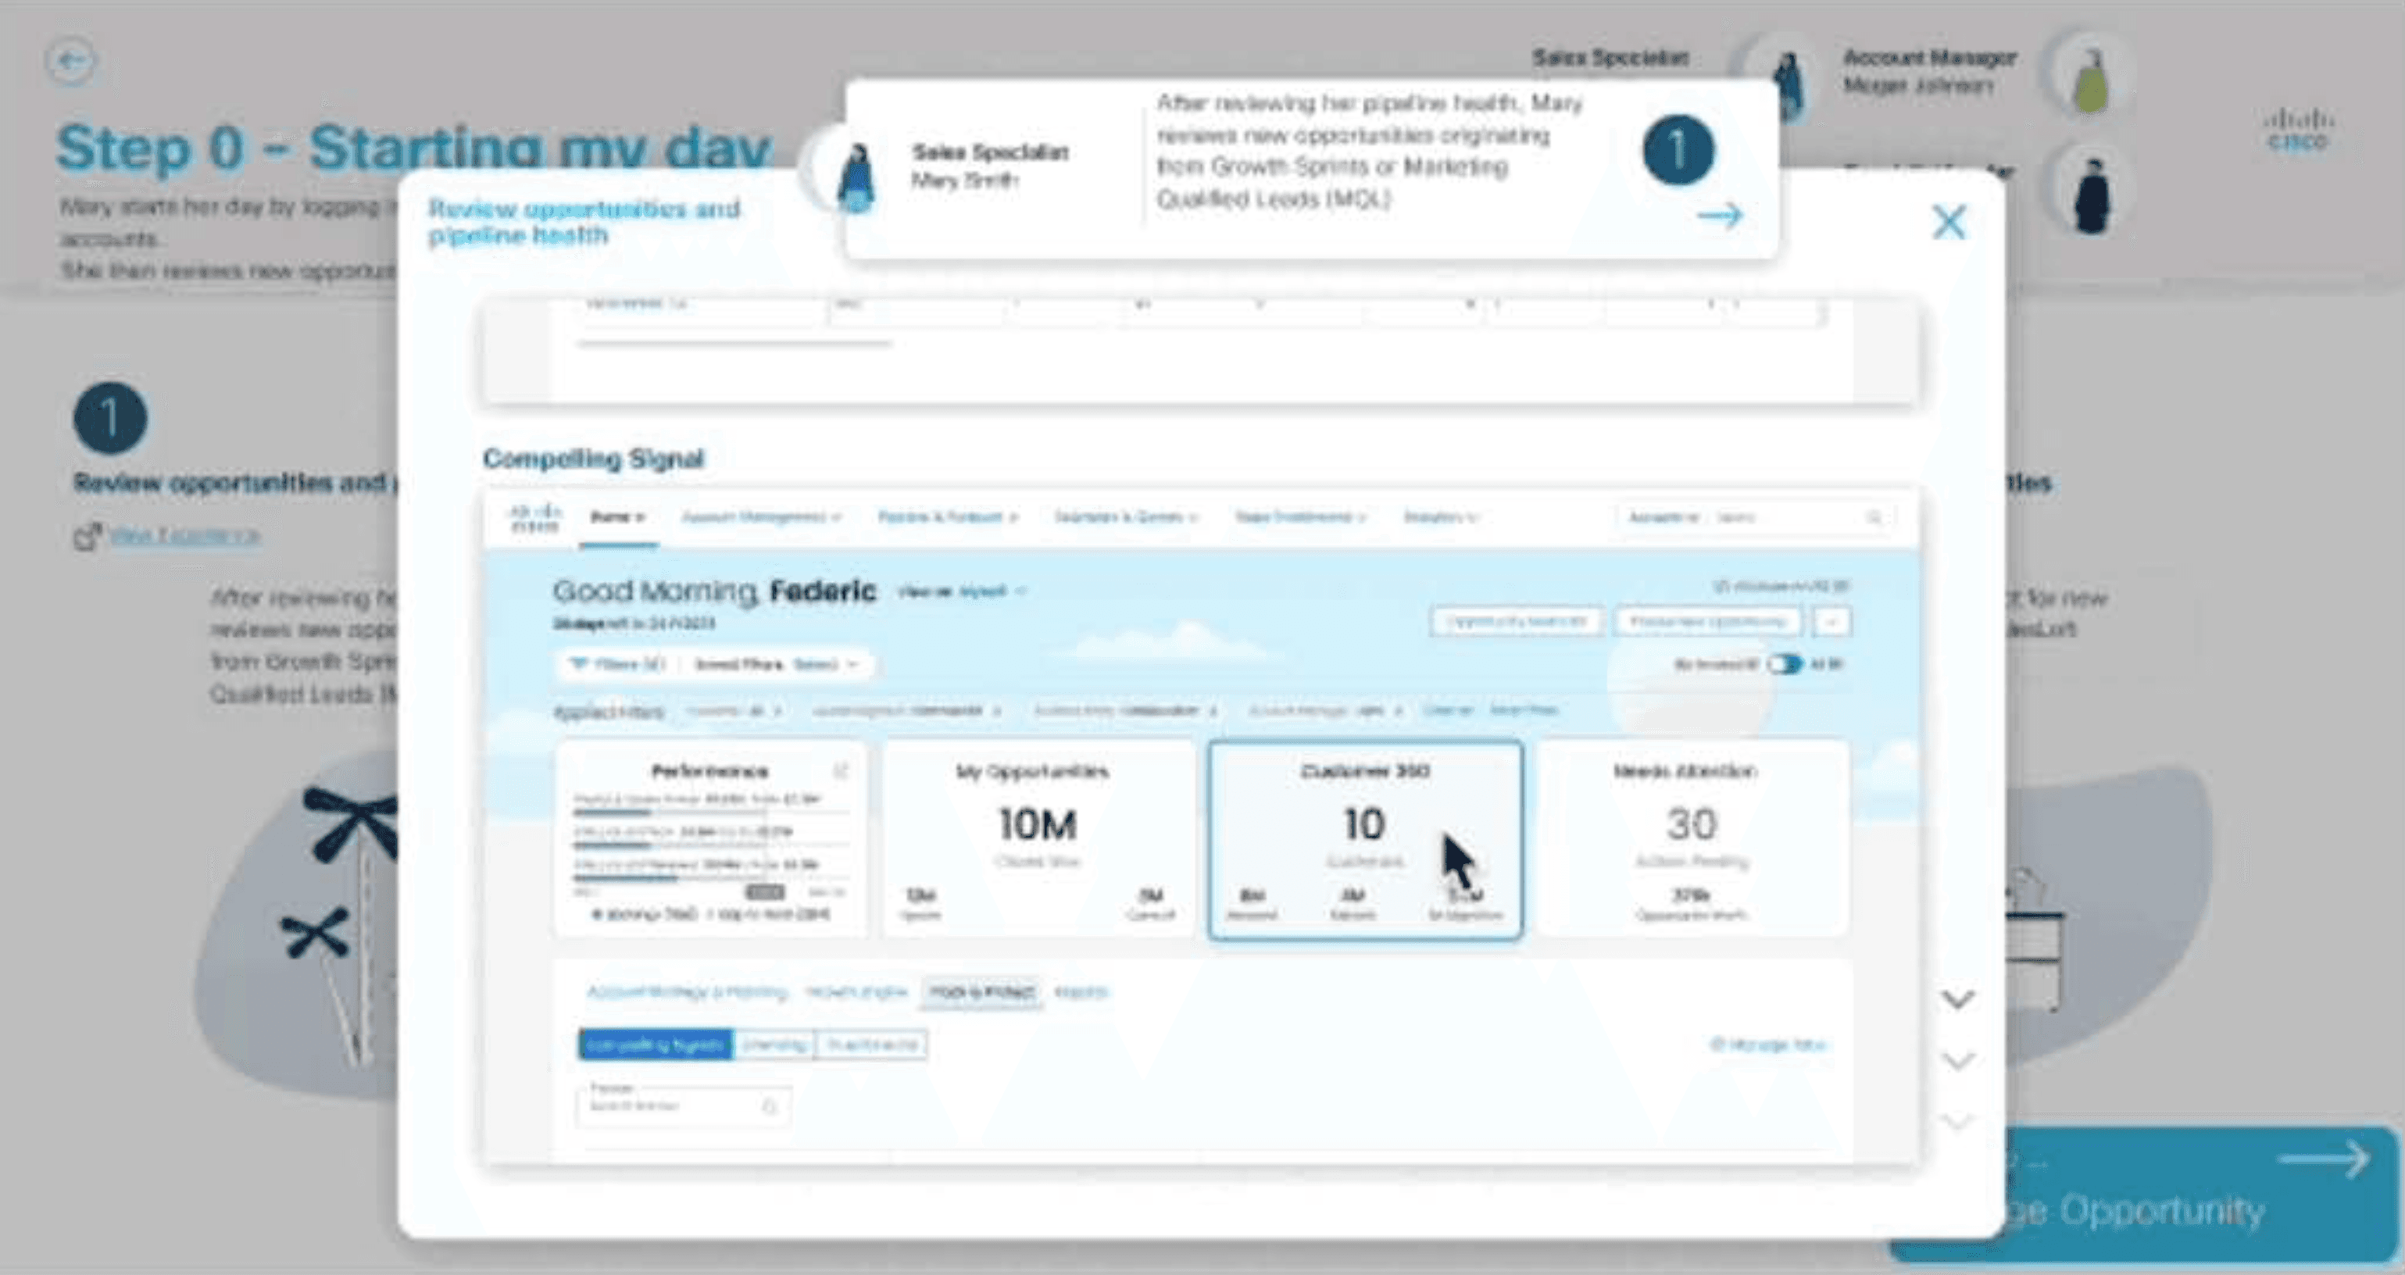Click the search input below Compelling Signals tab
Viewport: 2405px width, 1275px height.
pos(684,1106)
